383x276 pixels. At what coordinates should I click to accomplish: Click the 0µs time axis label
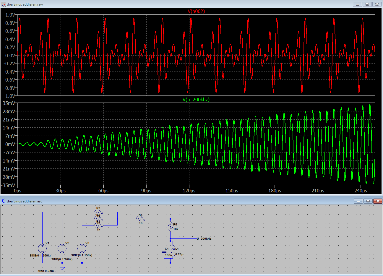coord(18,191)
